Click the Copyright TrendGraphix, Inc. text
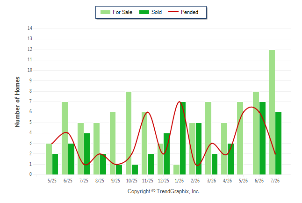Viewport: 302px width, 203px height. (x=164, y=191)
